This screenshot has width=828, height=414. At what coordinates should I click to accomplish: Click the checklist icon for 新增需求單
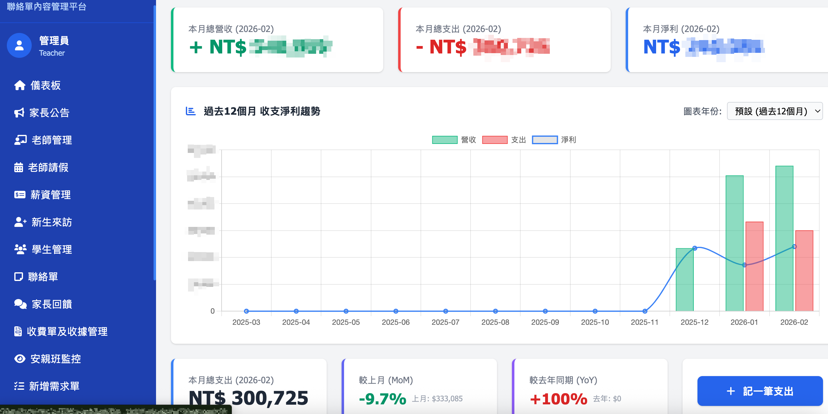click(19, 386)
